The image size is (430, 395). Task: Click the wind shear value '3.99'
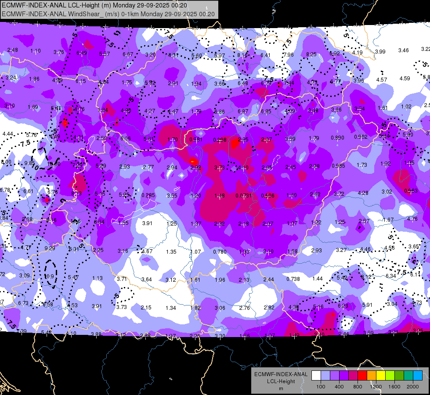coord(380,51)
